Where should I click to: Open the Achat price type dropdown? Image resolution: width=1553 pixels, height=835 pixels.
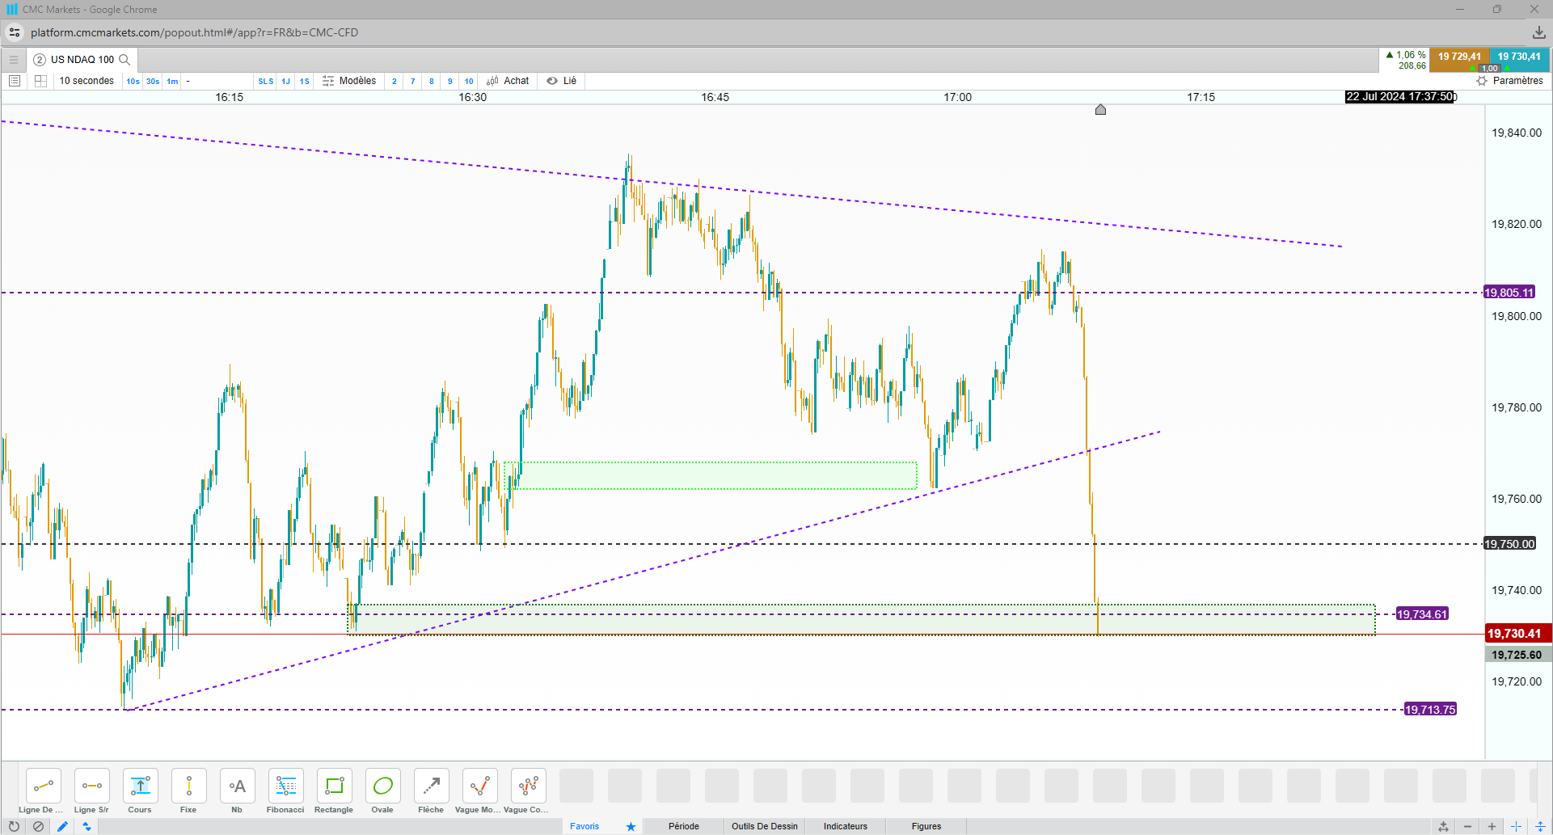coord(508,81)
